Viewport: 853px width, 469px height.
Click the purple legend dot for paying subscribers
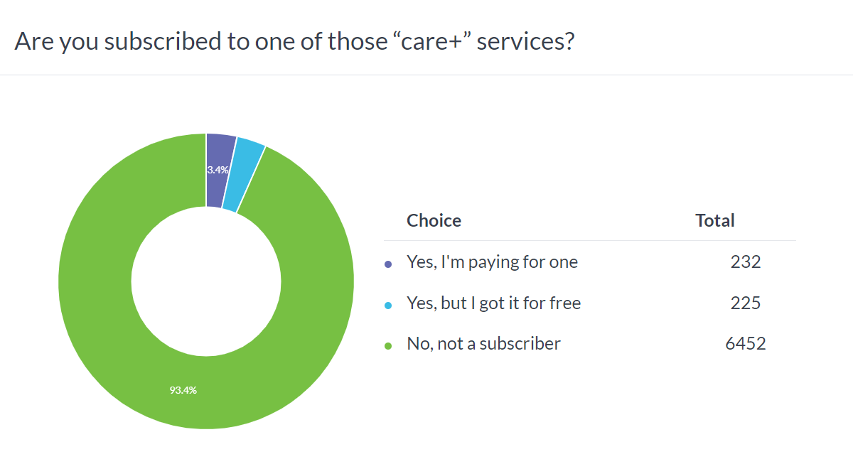(x=388, y=264)
